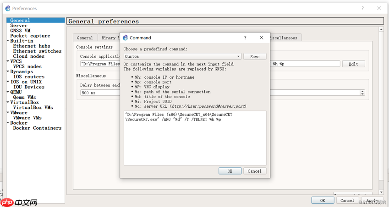The width and height of the screenshot is (389, 207).
Task: Open the Server preferences page
Action: point(19,26)
